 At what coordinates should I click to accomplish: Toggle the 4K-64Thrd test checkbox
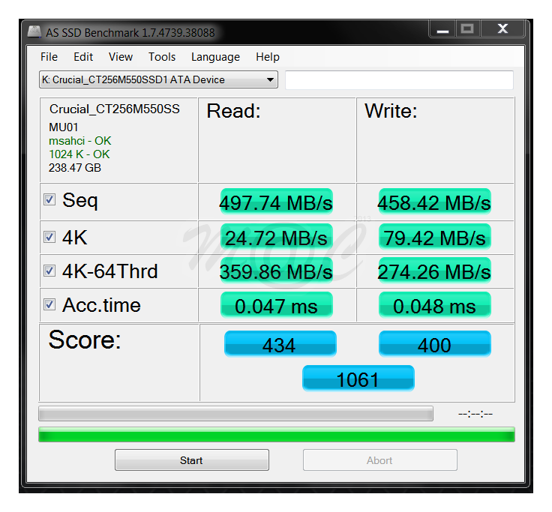point(49,271)
